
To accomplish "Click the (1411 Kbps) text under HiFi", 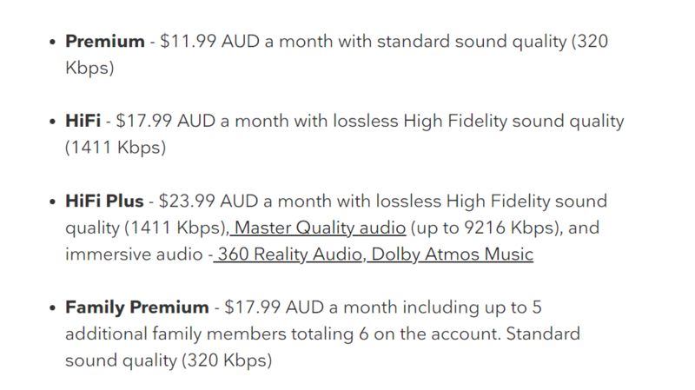I will click(x=115, y=149).
